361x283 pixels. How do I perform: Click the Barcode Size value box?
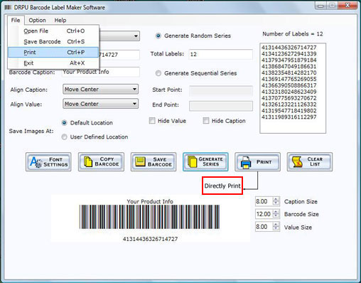tap(264, 214)
